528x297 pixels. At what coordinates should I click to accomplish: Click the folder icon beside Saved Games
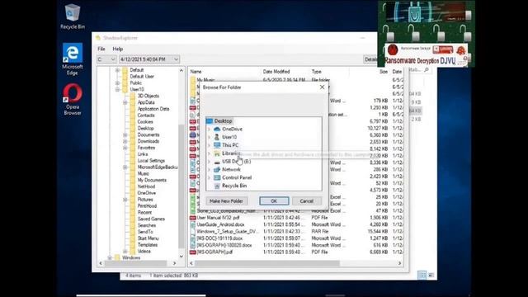click(133, 219)
